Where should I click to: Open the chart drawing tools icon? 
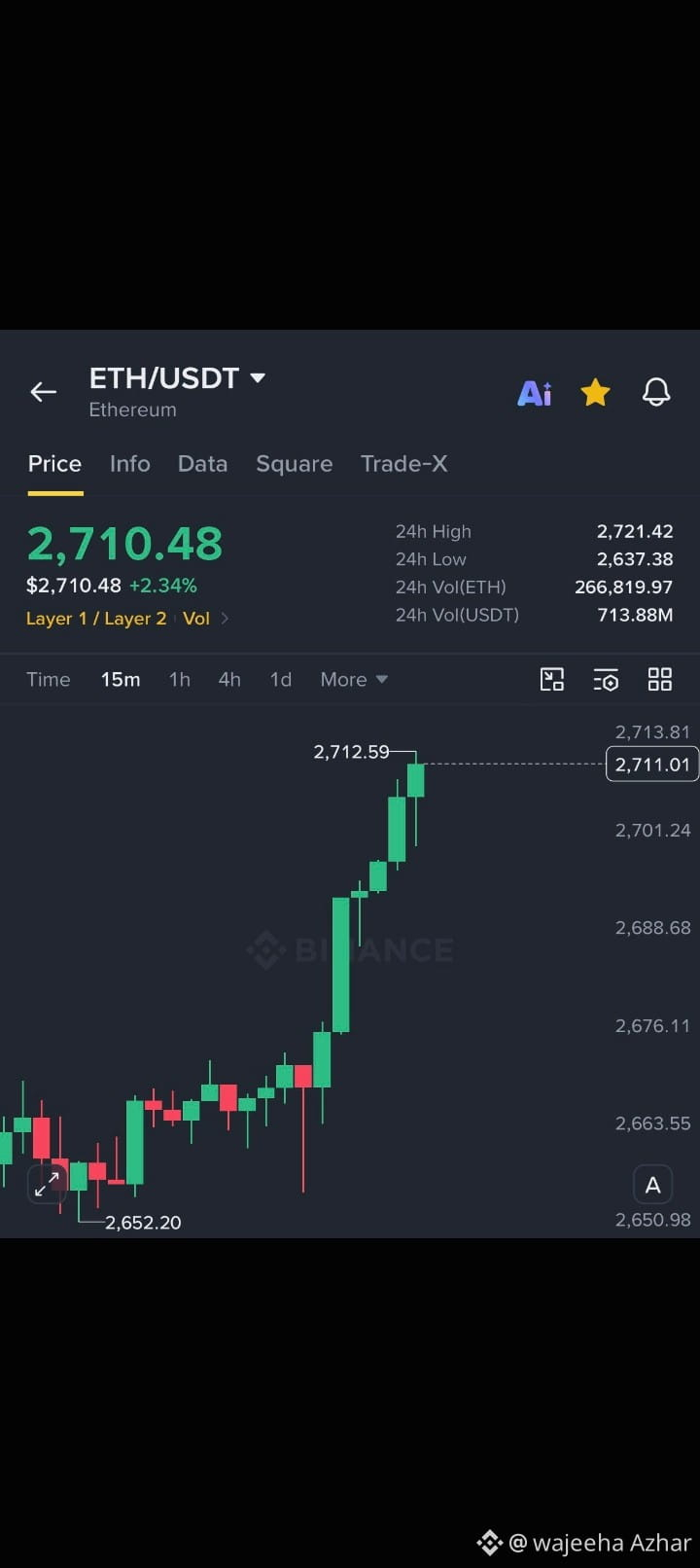point(552,679)
